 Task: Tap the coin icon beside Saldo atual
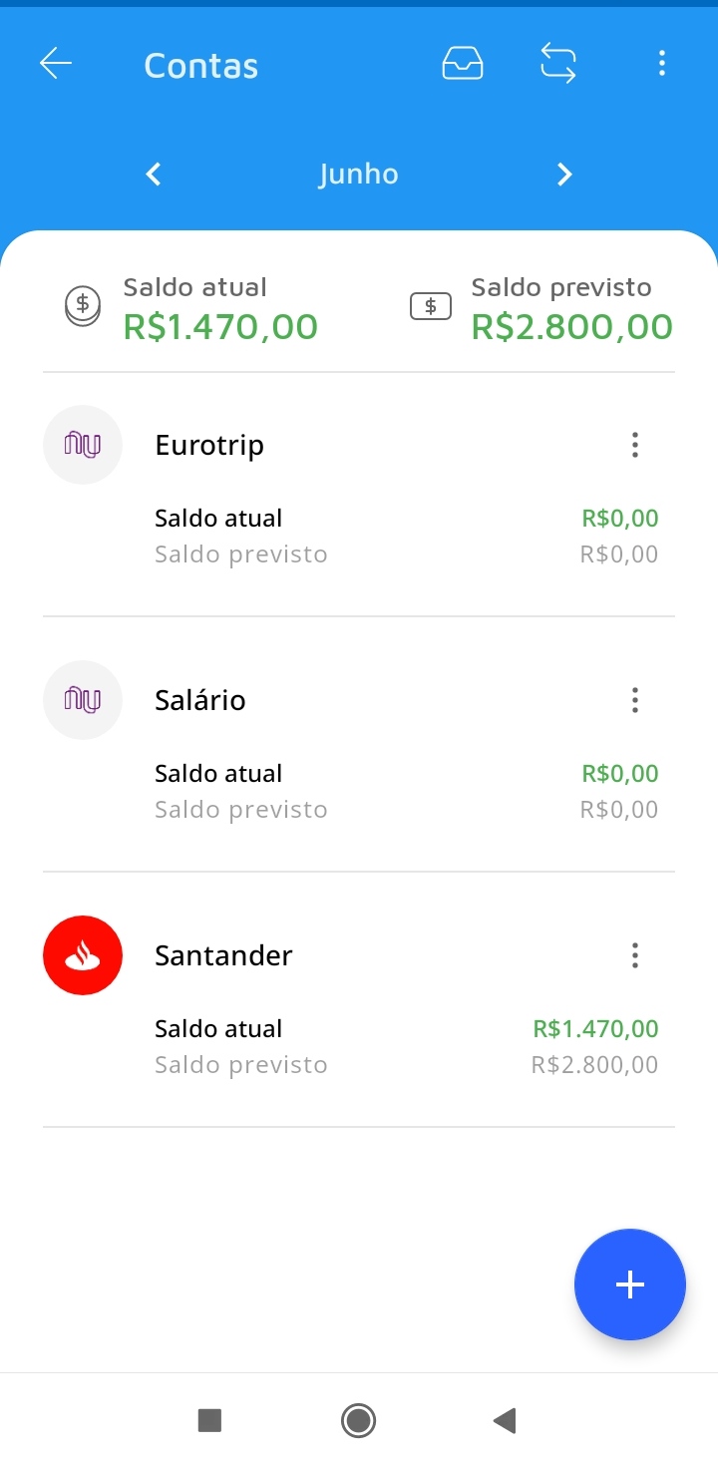click(83, 305)
